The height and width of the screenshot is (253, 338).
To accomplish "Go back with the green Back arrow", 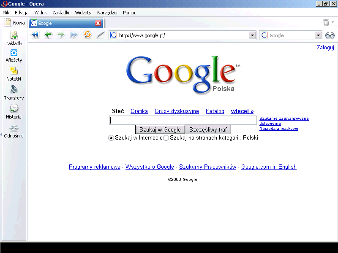I will tap(48, 35).
